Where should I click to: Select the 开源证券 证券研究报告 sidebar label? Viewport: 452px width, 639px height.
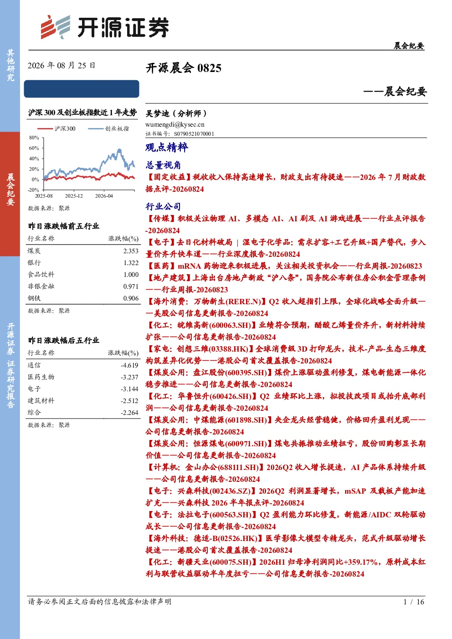(x=10, y=366)
